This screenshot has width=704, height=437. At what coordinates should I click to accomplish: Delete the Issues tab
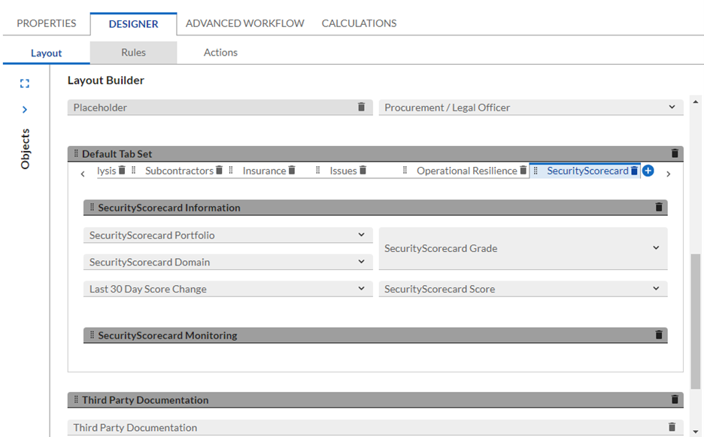point(363,170)
